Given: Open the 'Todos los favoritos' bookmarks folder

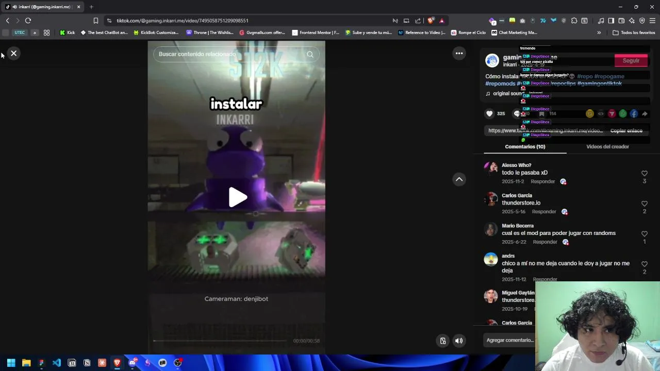Looking at the screenshot, I should point(634,32).
